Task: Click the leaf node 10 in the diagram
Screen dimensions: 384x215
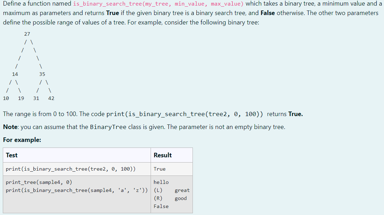Action: coord(6,98)
